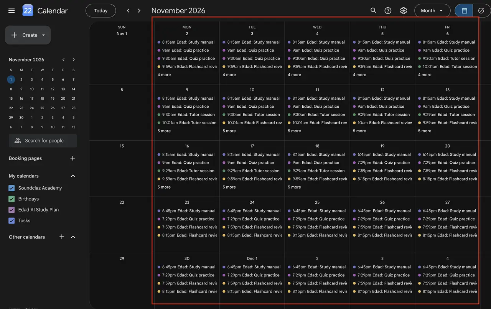Open 8:15pm Flashcard event on Monday 30
491x309 pixels.
[x=187, y=291]
